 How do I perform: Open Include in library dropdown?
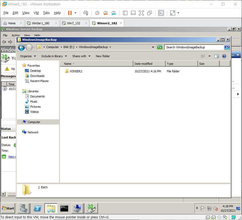[54, 56]
